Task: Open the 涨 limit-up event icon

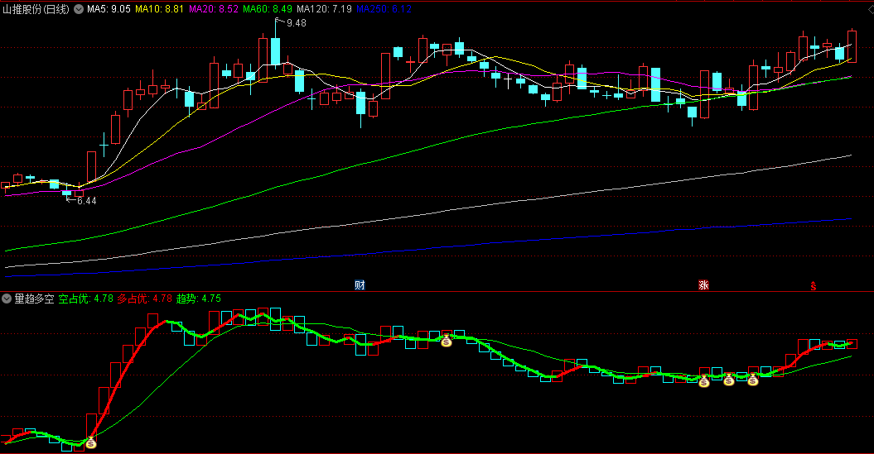Action: tap(703, 285)
